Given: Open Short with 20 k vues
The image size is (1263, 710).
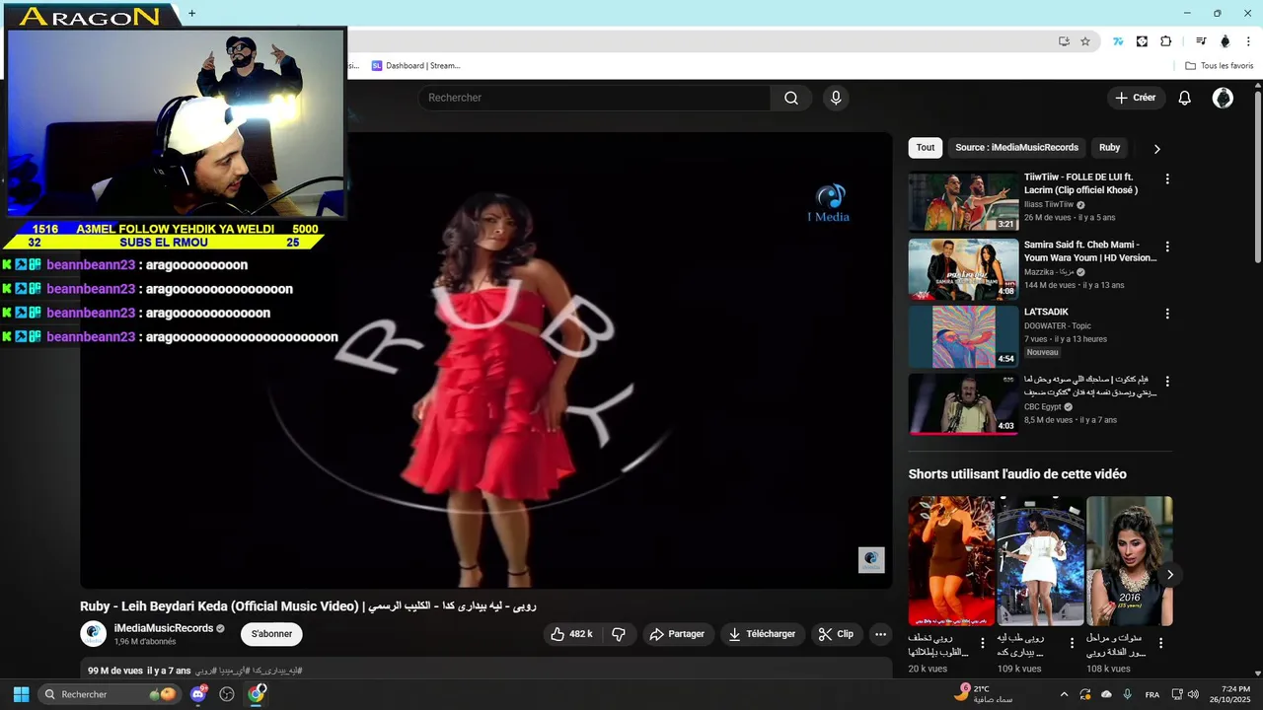Looking at the screenshot, I should pos(951,561).
